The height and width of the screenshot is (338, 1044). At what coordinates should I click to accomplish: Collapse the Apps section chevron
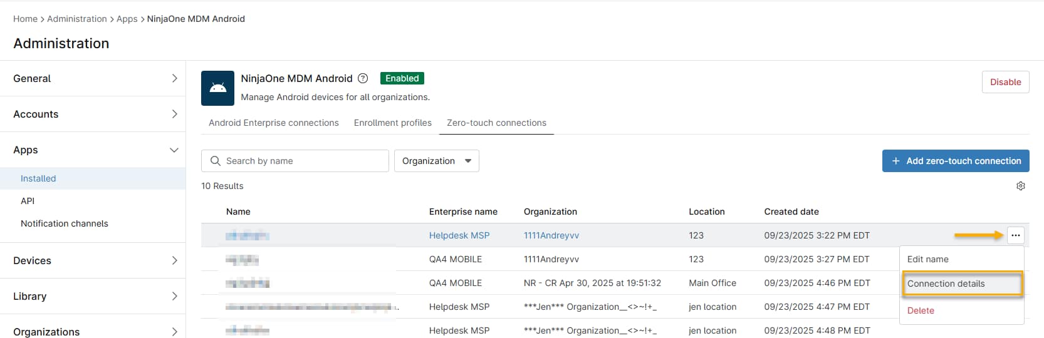174,150
